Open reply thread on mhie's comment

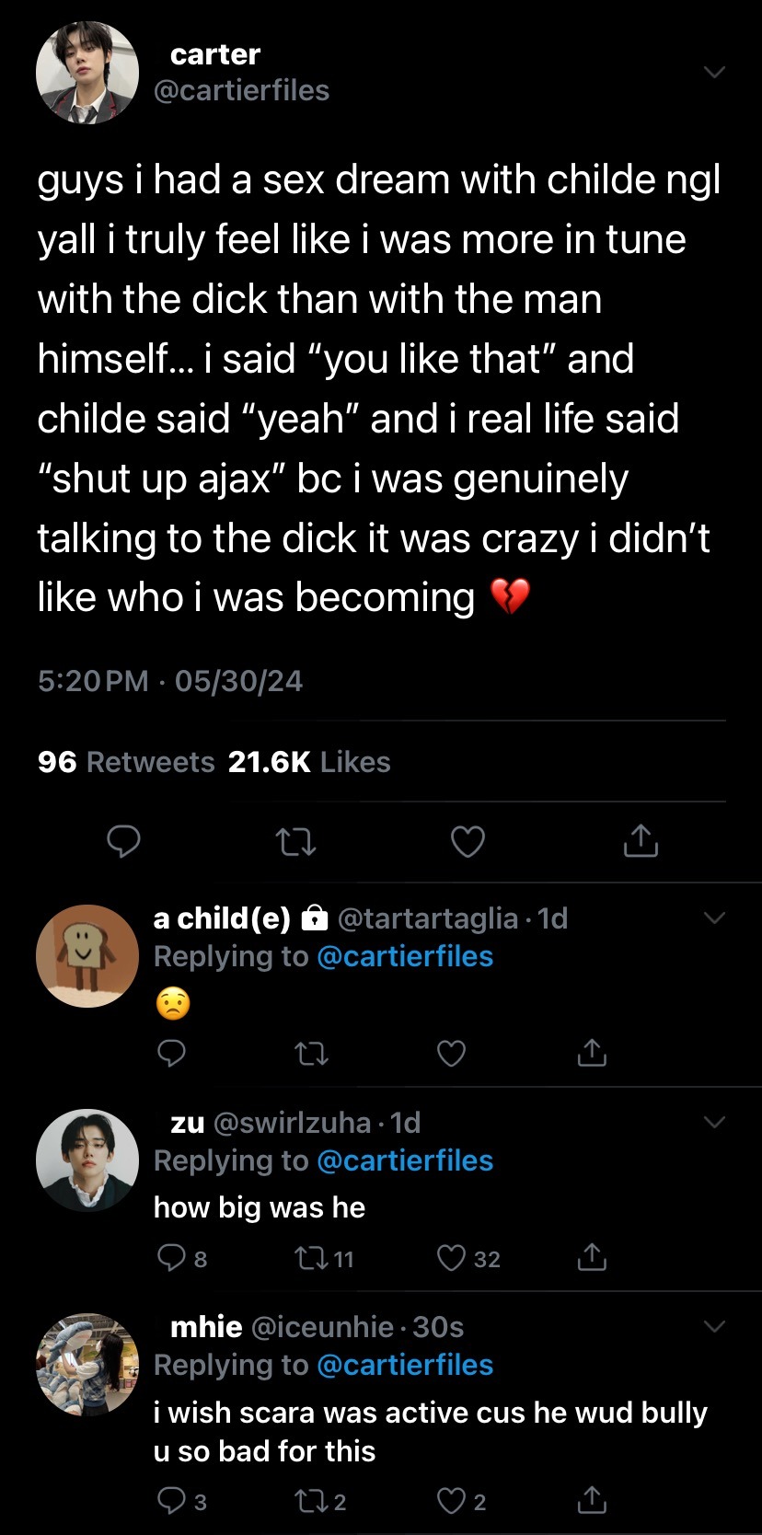pyautogui.click(x=172, y=1502)
